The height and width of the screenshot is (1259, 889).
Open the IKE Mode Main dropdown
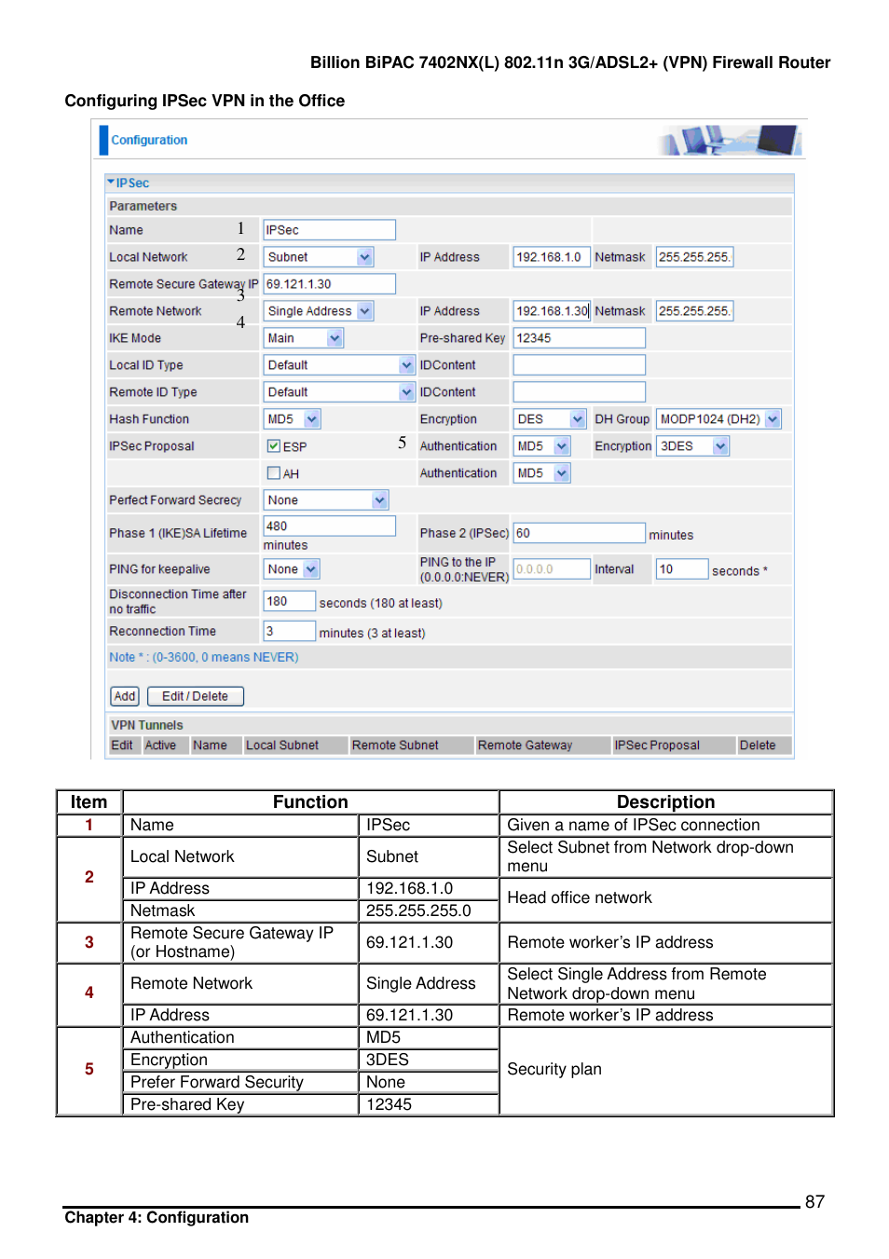[x=304, y=338]
